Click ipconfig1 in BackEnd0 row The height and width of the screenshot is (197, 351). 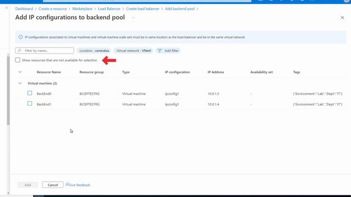coord(172,94)
